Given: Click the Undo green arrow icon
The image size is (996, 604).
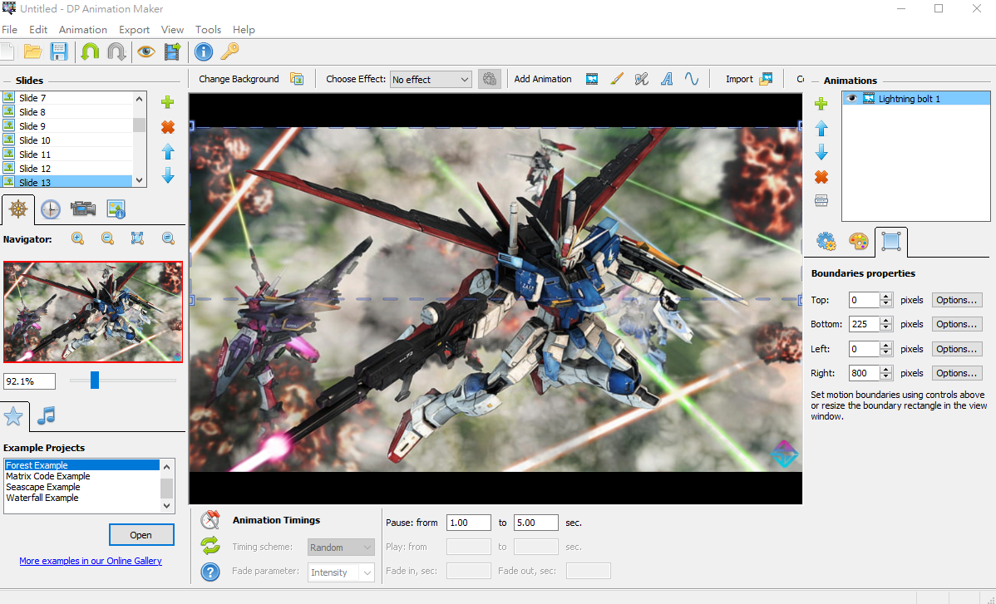Looking at the screenshot, I should (x=90, y=52).
